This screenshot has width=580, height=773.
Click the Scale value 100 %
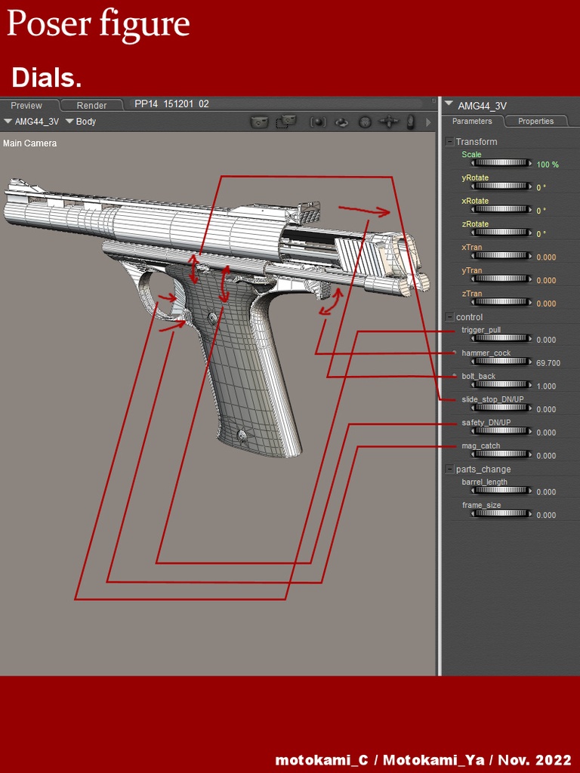pos(548,165)
